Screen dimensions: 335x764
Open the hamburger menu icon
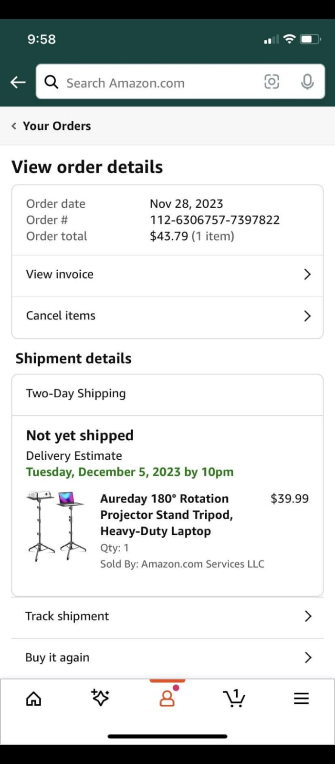(301, 699)
